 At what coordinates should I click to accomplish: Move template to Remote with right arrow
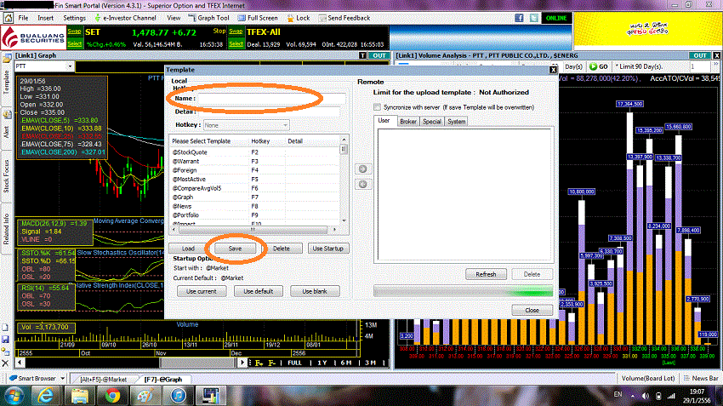[363, 169]
